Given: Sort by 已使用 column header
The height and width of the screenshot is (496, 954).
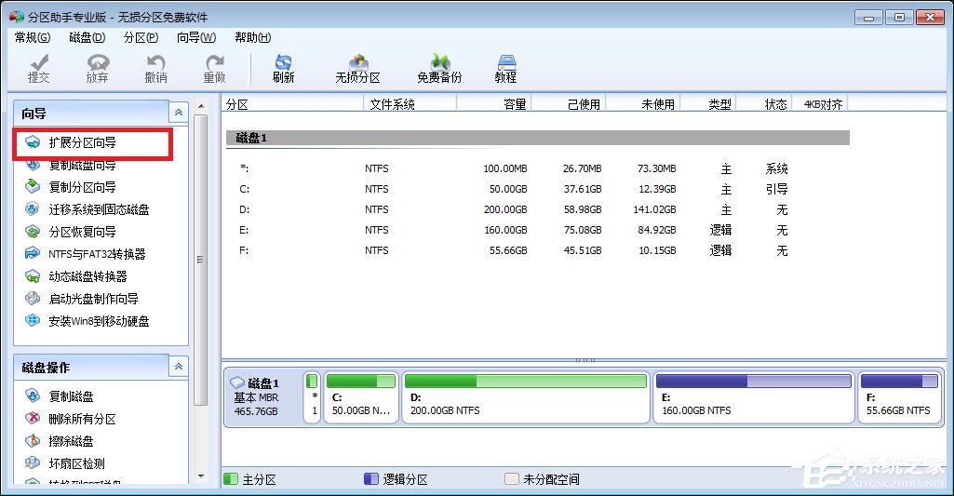Looking at the screenshot, I should (569, 104).
